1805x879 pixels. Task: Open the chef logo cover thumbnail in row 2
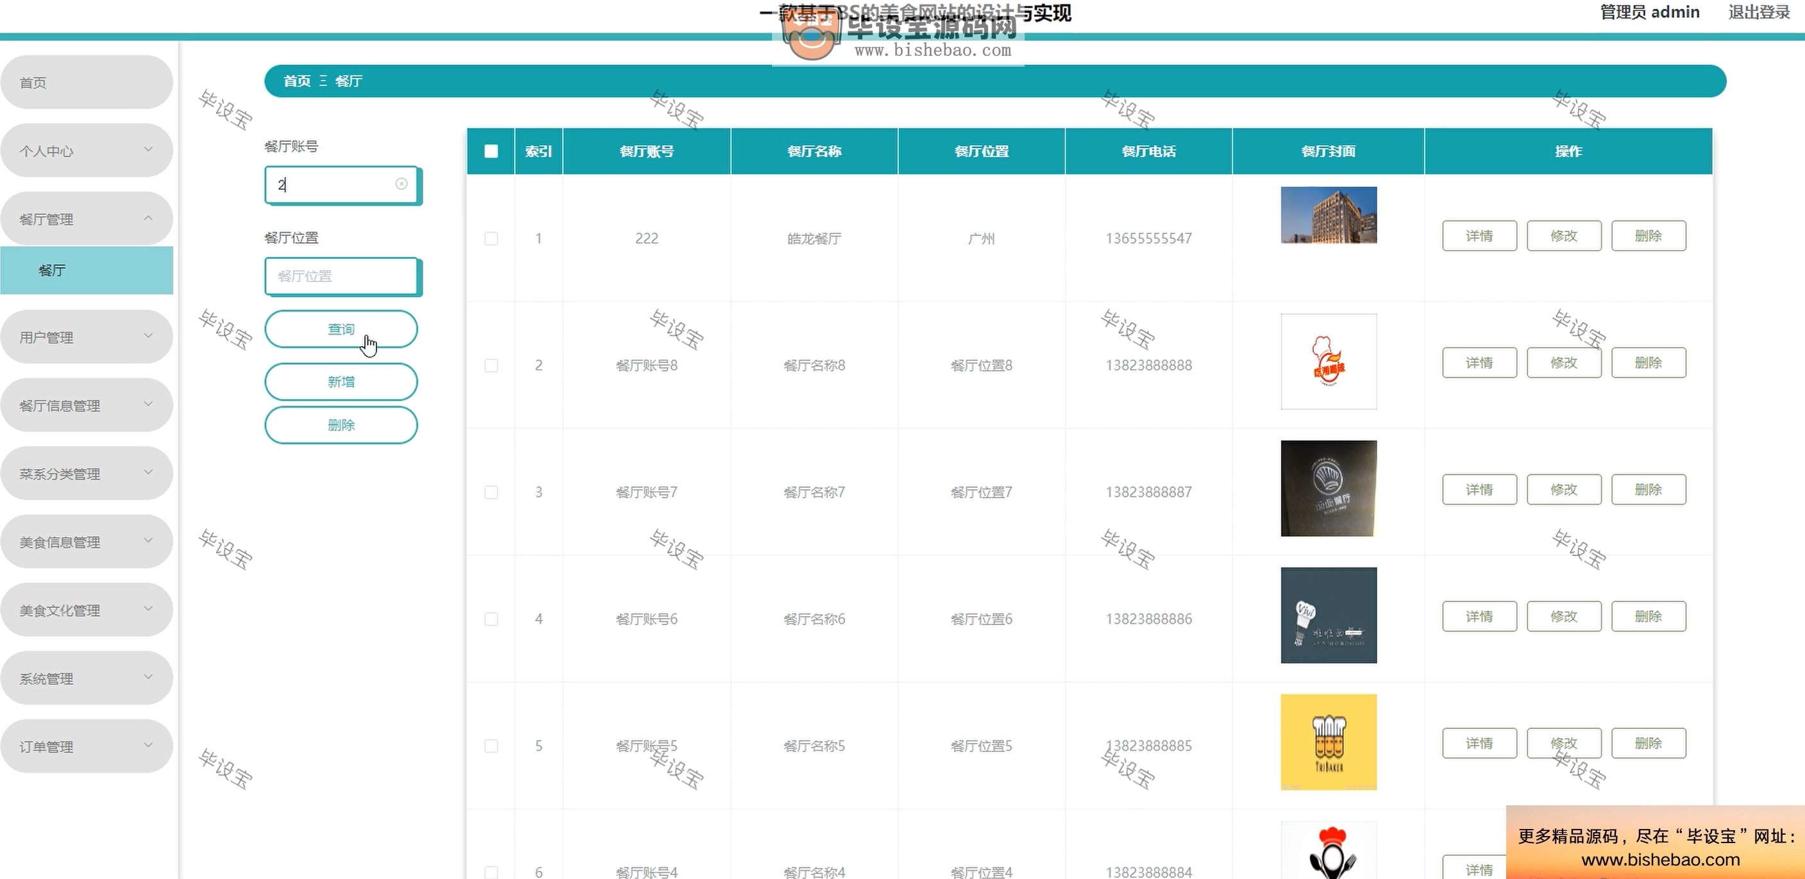tap(1328, 362)
